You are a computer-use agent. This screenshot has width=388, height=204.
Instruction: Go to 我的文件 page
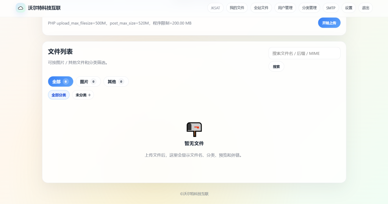(x=237, y=8)
